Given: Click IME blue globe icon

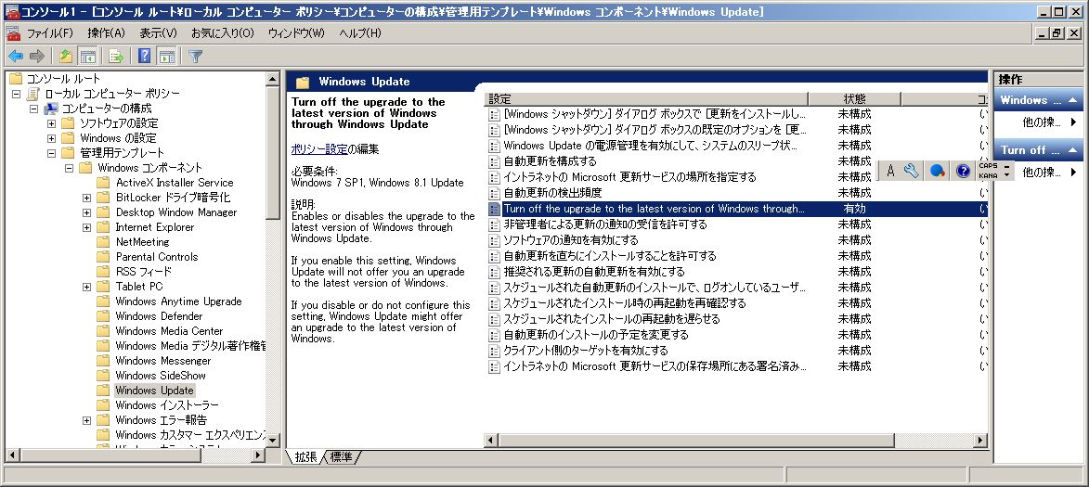Looking at the screenshot, I should pos(938,171).
